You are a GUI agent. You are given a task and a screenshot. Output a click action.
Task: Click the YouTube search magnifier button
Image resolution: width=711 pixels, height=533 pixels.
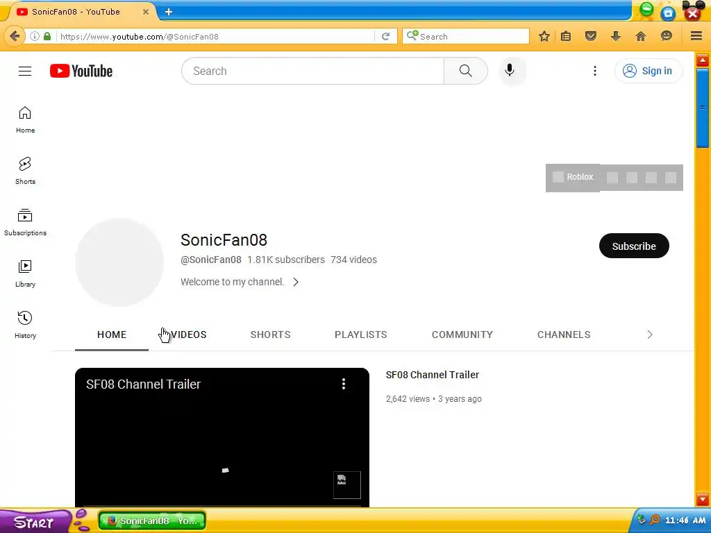tap(466, 71)
